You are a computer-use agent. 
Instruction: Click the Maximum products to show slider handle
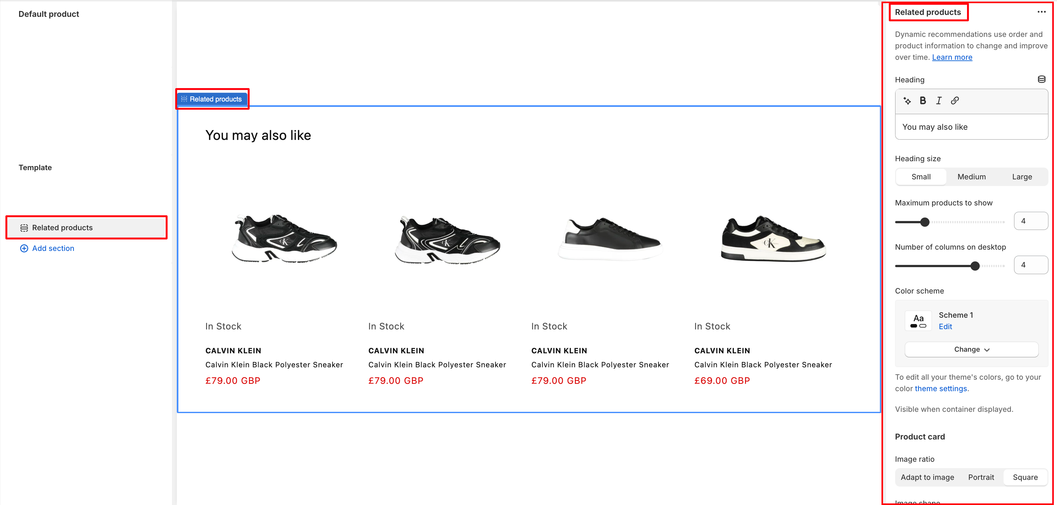[924, 222]
